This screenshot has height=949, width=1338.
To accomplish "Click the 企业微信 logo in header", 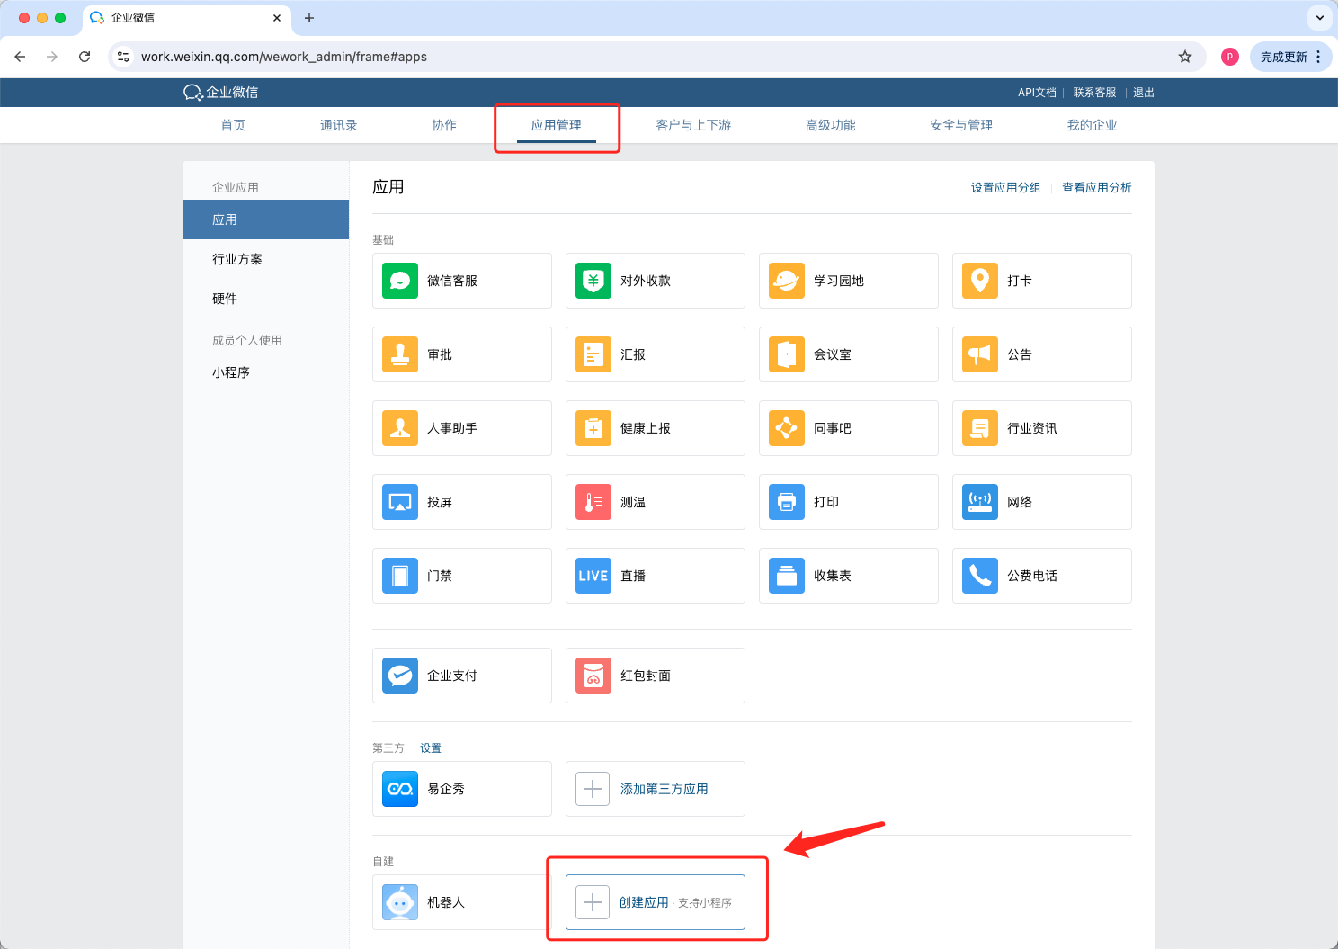I will coord(221,93).
